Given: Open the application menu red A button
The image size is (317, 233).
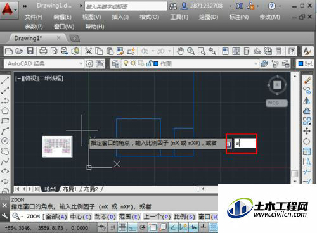Looking at the screenshot, I should pos(9,9).
